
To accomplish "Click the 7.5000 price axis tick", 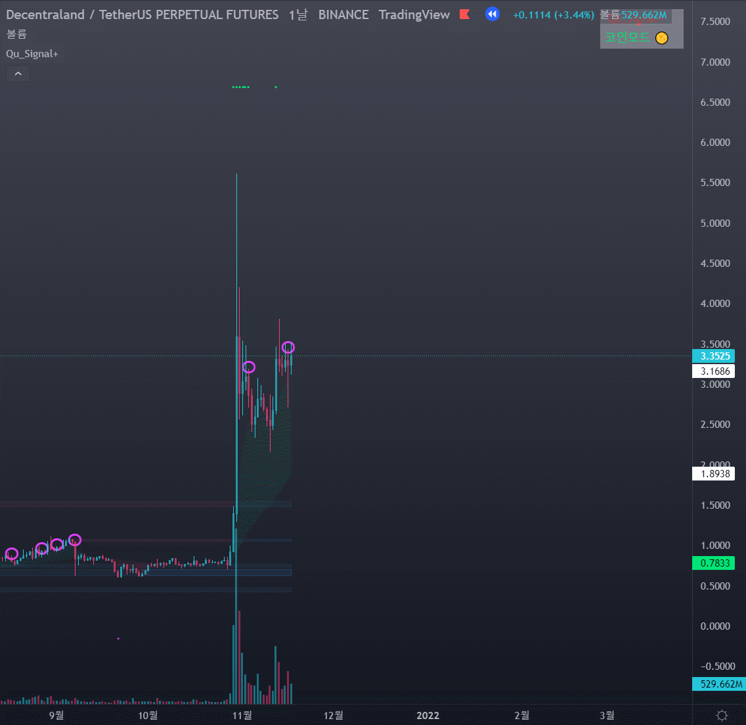I will pos(715,22).
